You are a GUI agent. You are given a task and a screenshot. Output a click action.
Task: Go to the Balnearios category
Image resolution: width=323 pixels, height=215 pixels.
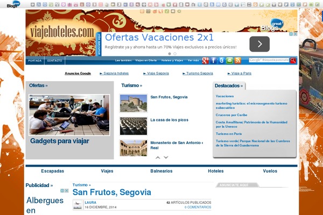coord(161,171)
